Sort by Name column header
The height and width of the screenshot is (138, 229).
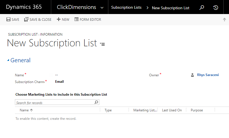24,110
